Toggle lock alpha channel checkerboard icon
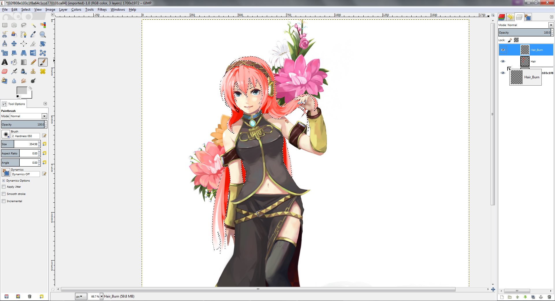Image resolution: width=555 pixels, height=301 pixels. [516, 40]
